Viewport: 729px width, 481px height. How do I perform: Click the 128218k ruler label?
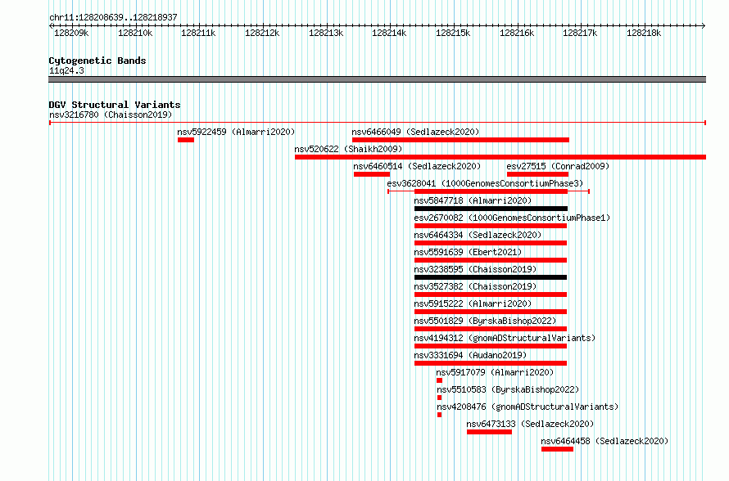tap(644, 33)
